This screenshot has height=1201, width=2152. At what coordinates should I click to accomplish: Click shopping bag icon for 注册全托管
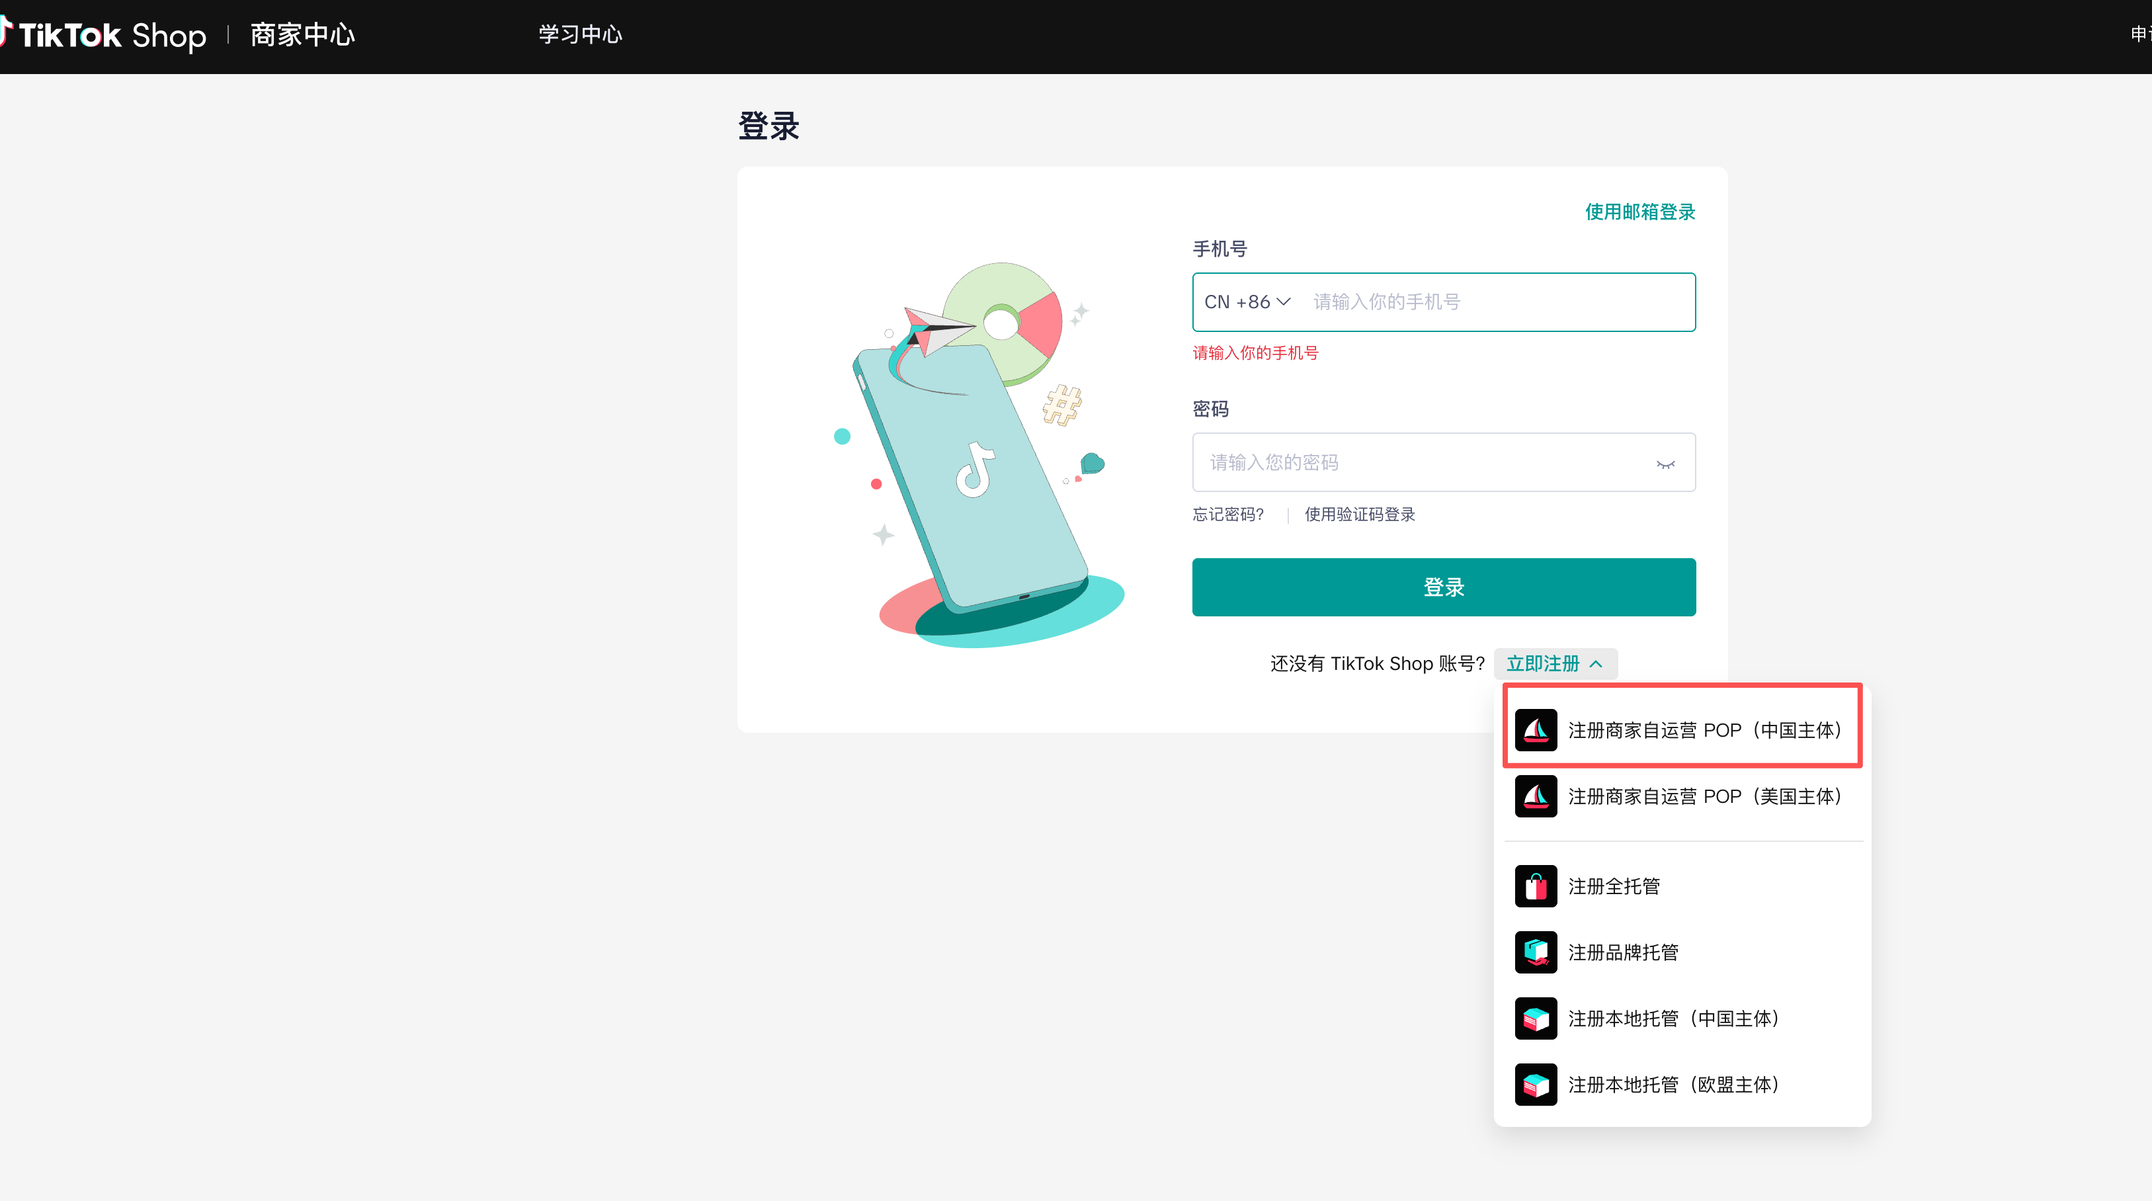pos(1536,886)
